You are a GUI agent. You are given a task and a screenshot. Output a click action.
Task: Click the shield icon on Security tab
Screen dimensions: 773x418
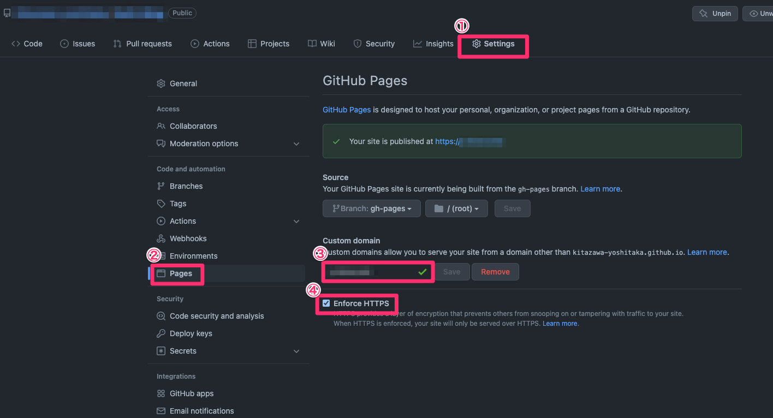pyautogui.click(x=358, y=44)
